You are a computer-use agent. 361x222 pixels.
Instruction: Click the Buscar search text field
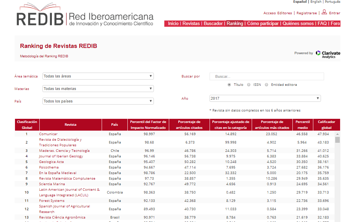point(267,76)
